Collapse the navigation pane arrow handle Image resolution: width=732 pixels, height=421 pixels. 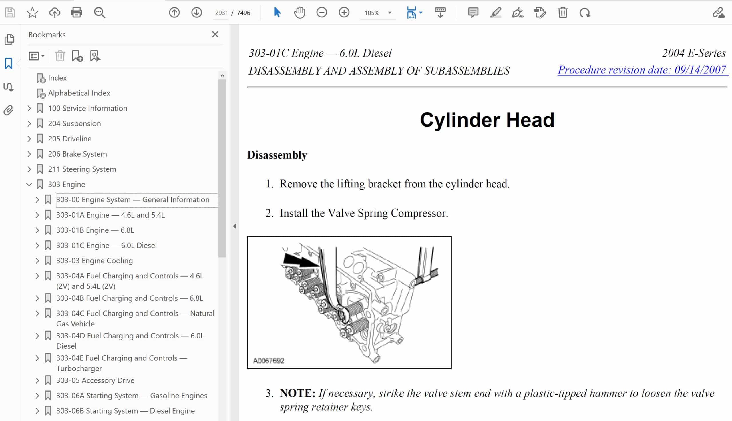point(234,226)
